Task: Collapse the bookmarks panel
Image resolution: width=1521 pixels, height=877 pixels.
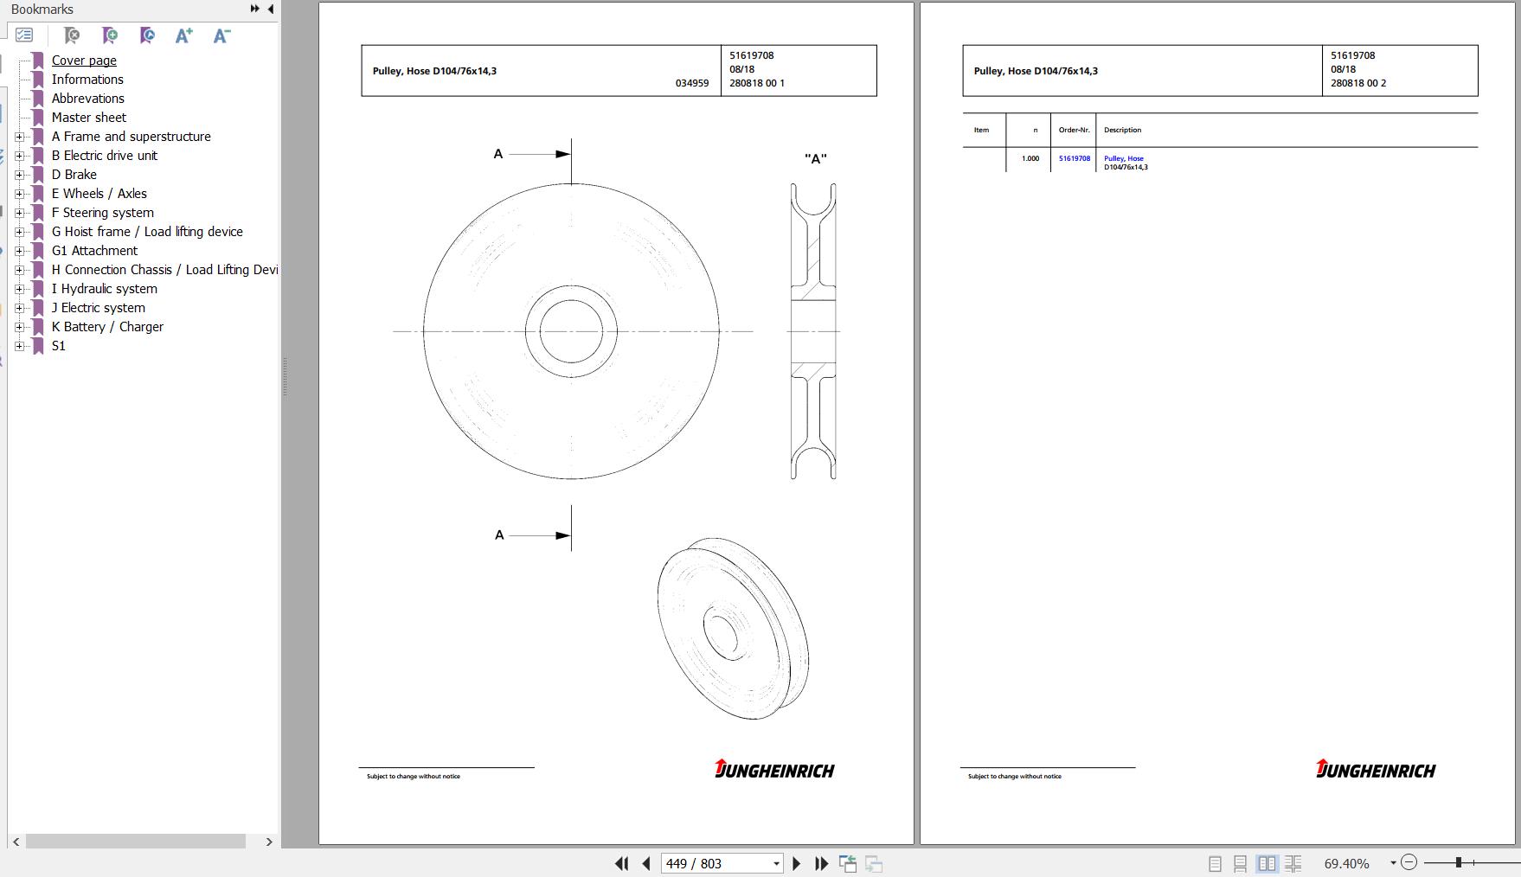Action: click(271, 9)
